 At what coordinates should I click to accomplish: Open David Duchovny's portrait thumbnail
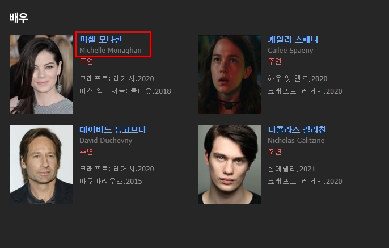coord(41,165)
